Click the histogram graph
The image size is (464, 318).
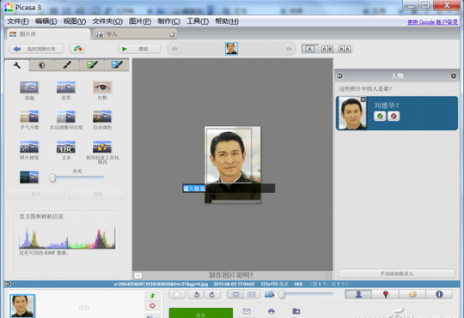67,238
